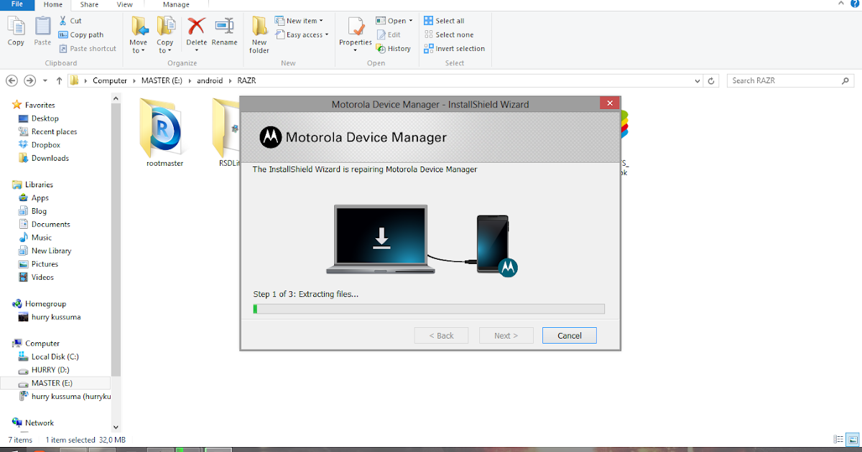Open the File tab
862x452 pixels.
point(17,4)
